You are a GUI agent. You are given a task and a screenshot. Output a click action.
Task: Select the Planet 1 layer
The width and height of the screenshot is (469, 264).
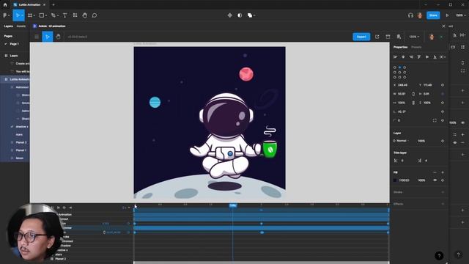point(15,150)
